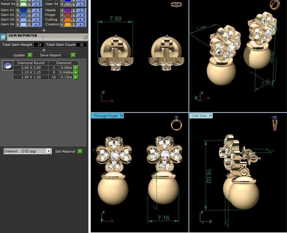This screenshot has height=233, width=287.
Task: Click the Save Report button
Action: click(x=55, y=55)
